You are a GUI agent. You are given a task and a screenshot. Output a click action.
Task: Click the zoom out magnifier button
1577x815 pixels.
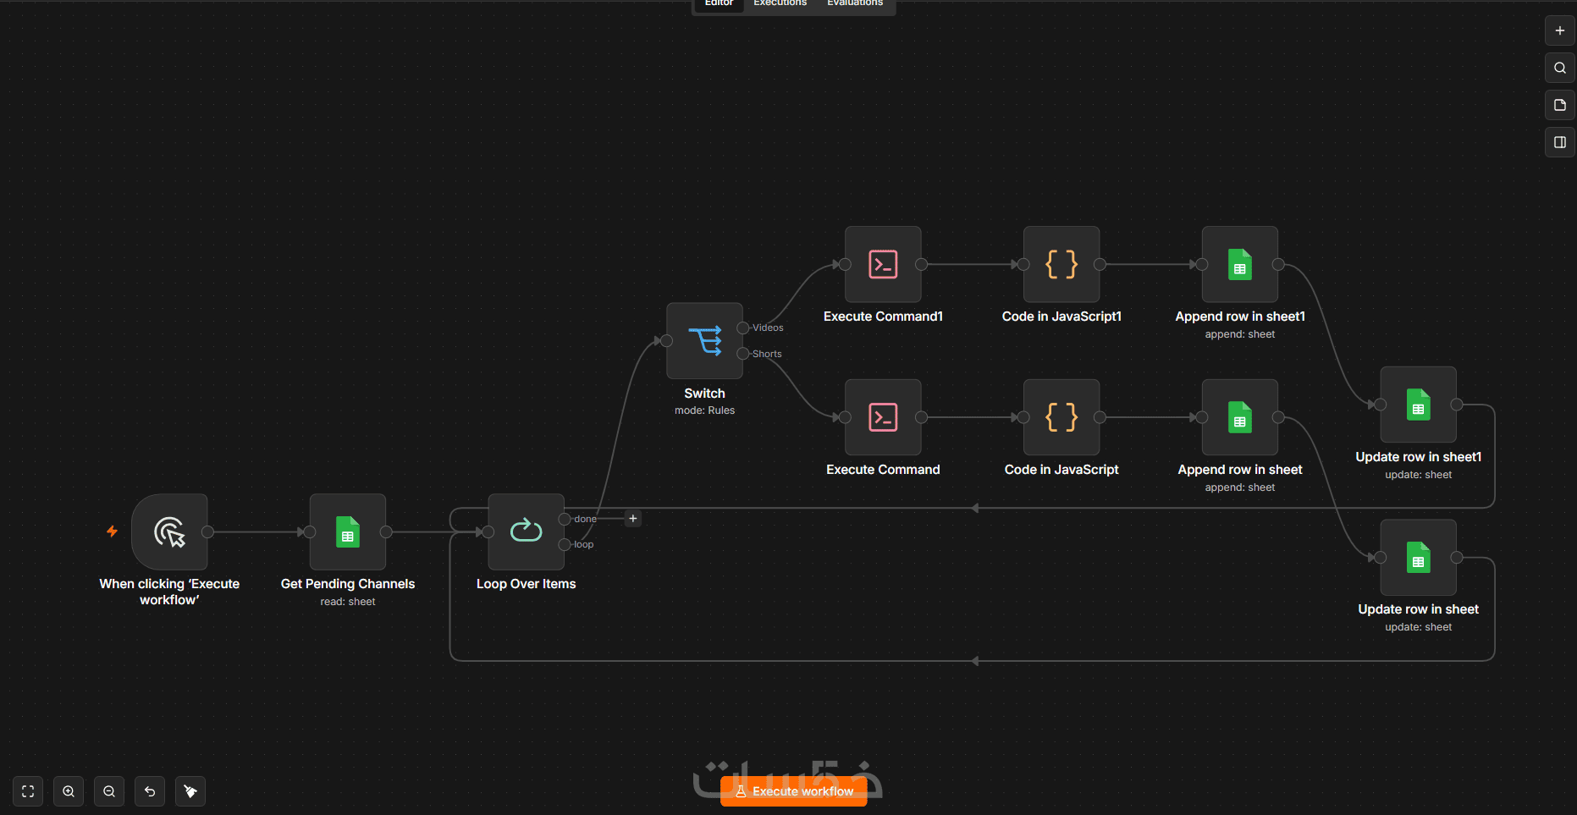[109, 791]
